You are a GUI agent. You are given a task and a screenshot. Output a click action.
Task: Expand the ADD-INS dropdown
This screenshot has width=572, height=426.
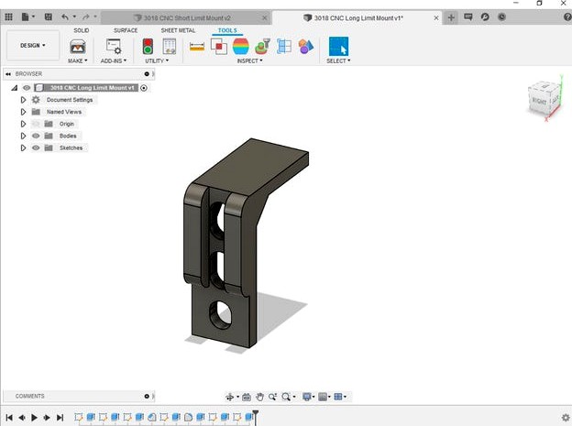pyautogui.click(x=114, y=60)
